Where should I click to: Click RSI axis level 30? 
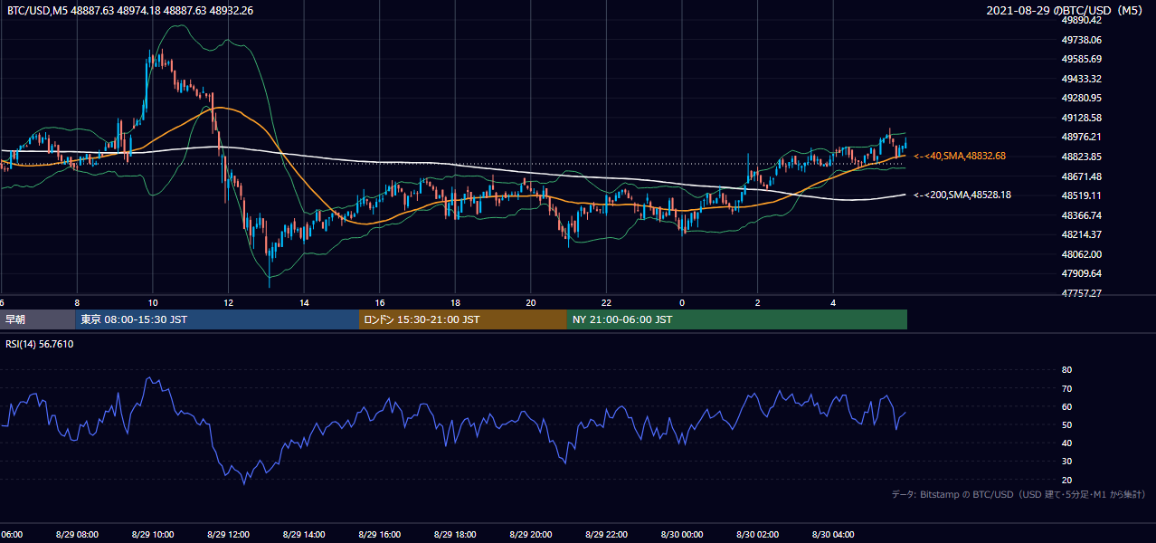pyautogui.click(x=1067, y=462)
